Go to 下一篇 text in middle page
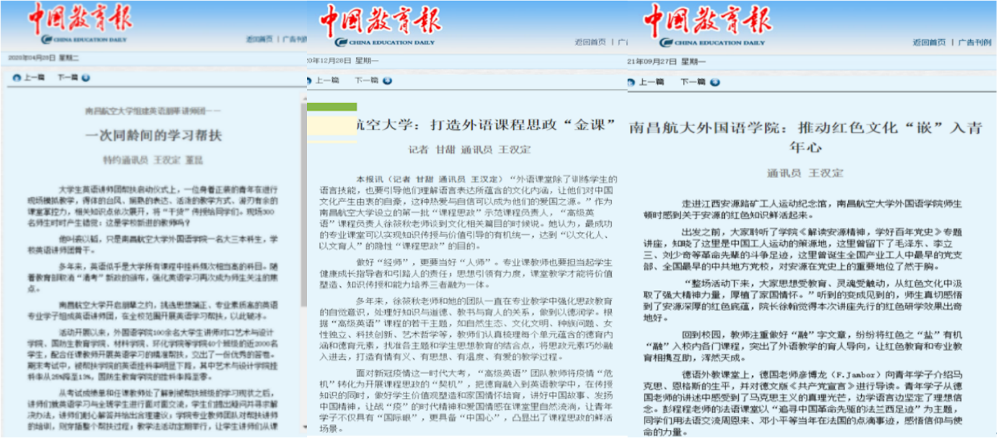The width and height of the screenshot is (997, 438). [367, 80]
